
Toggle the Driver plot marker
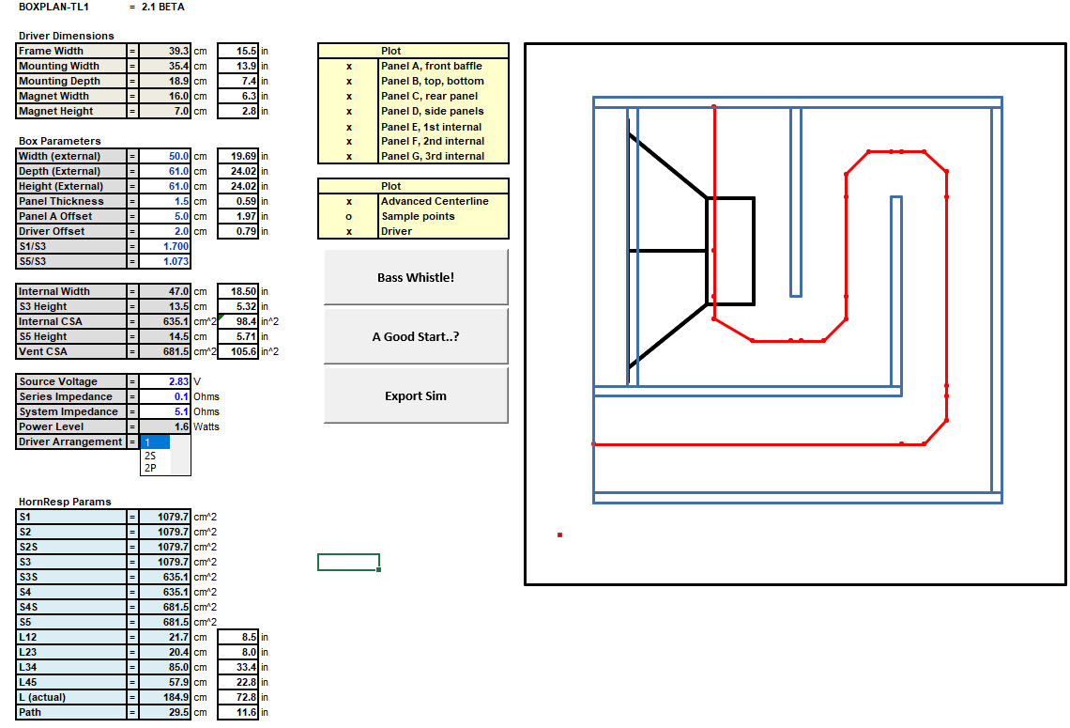tap(349, 231)
